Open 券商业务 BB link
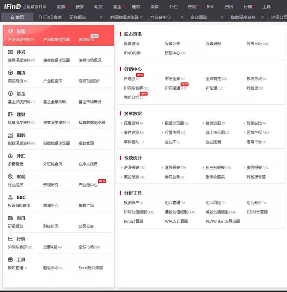This screenshot has width=287, height=292. pyautogui.click(x=174, y=177)
